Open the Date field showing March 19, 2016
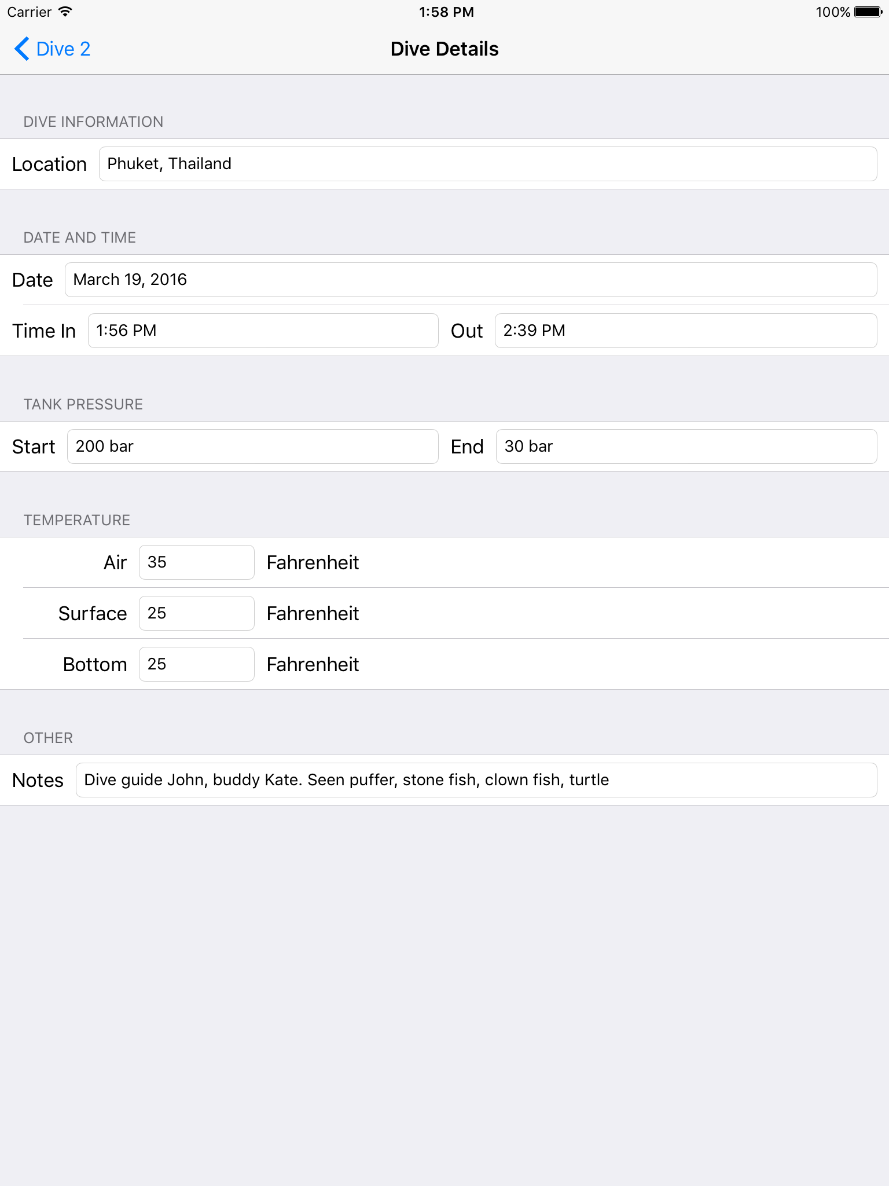This screenshot has width=889, height=1186. [x=470, y=280]
